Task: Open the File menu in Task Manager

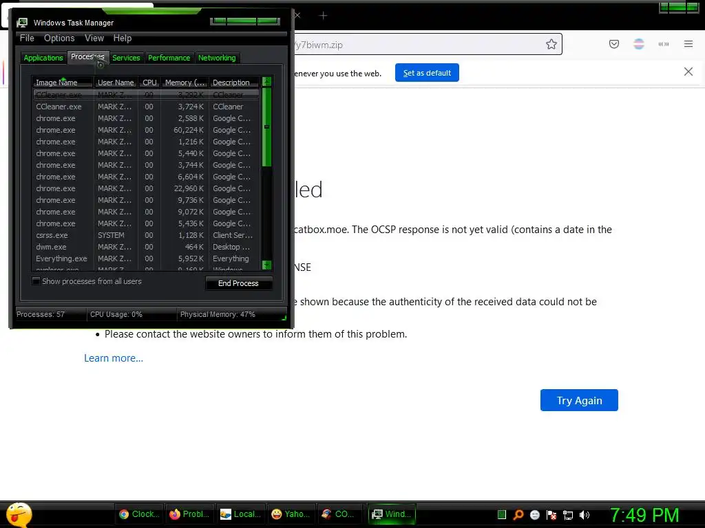Action: click(27, 38)
